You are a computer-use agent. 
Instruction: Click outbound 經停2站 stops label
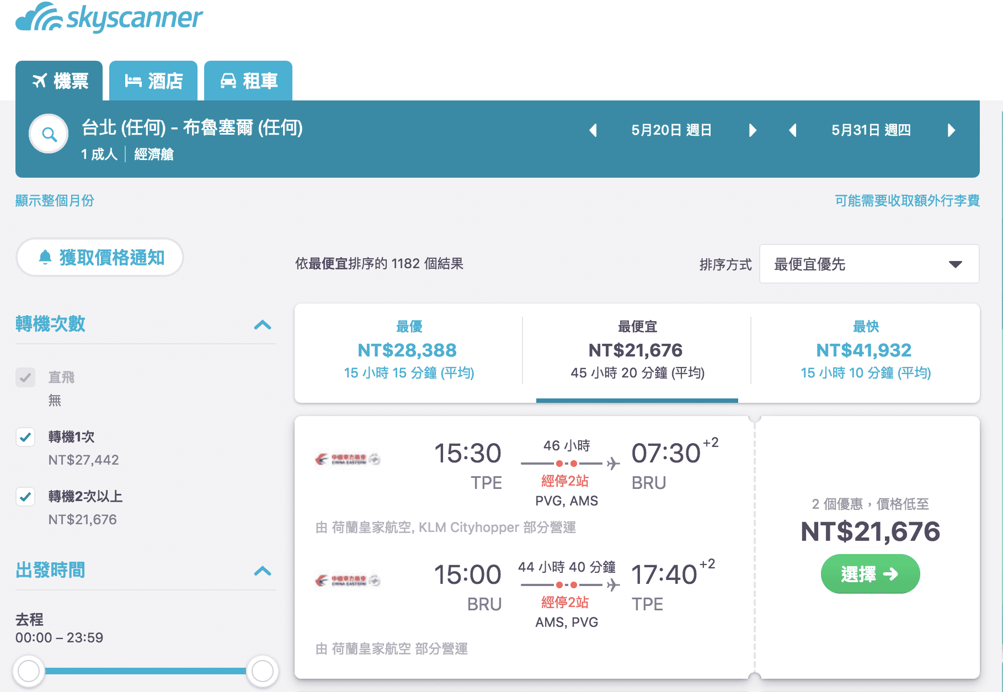(x=565, y=481)
